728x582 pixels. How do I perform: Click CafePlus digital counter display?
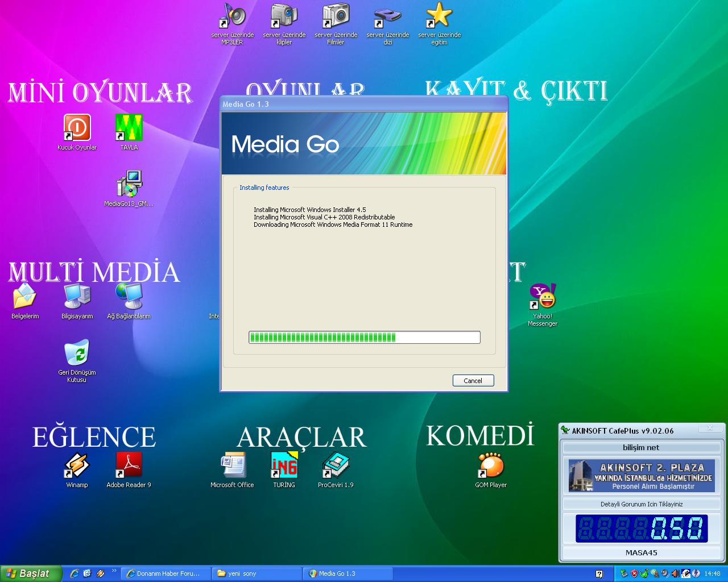(641, 529)
